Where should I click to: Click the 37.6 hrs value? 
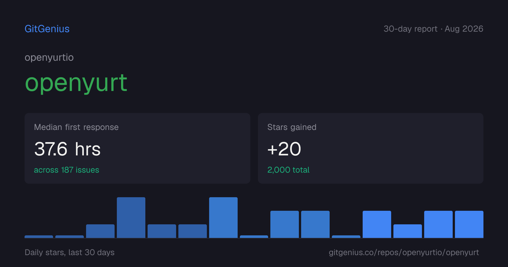(x=67, y=149)
